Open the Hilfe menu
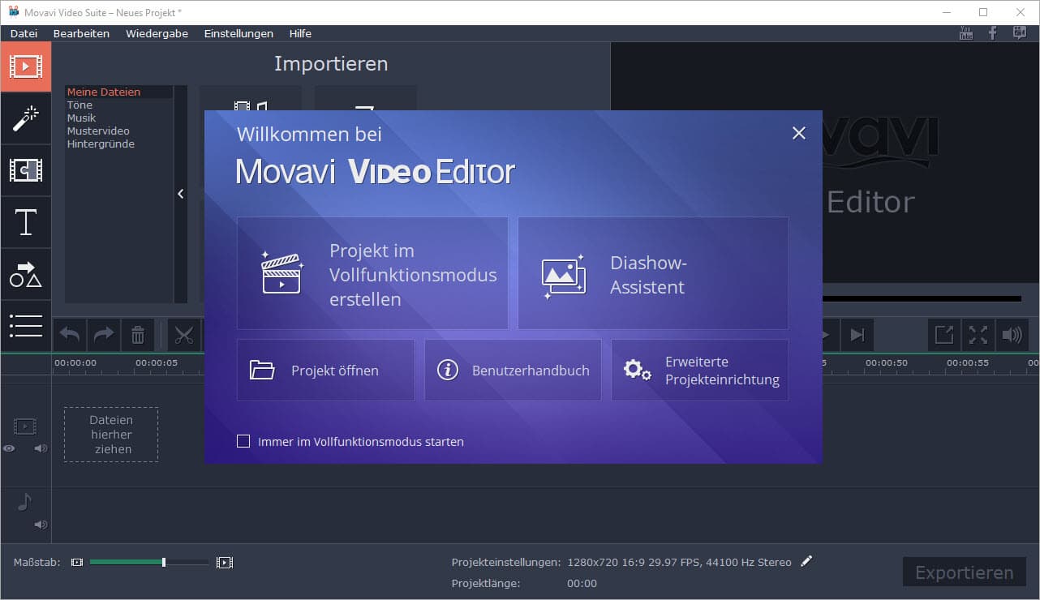The image size is (1040, 600). [x=300, y=33]
